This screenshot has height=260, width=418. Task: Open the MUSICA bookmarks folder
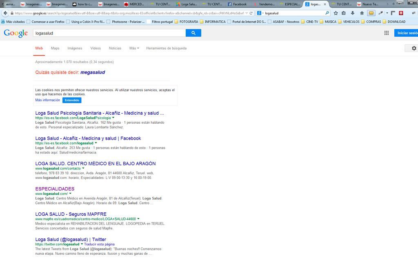pyautogui.click(x=328, y=22)
